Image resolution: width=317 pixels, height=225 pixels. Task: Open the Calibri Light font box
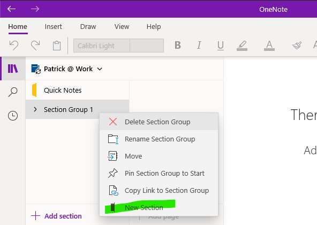[x=102, y=46]
